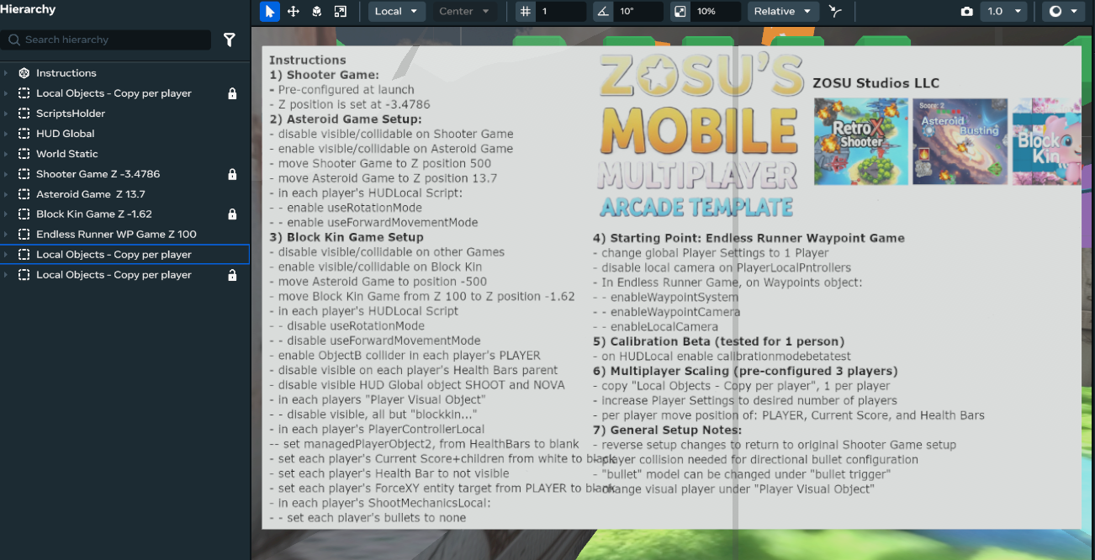Toggle lock on Shooter Game Z -3.4786
The image size is (1095, 560).
pos(232,174)
